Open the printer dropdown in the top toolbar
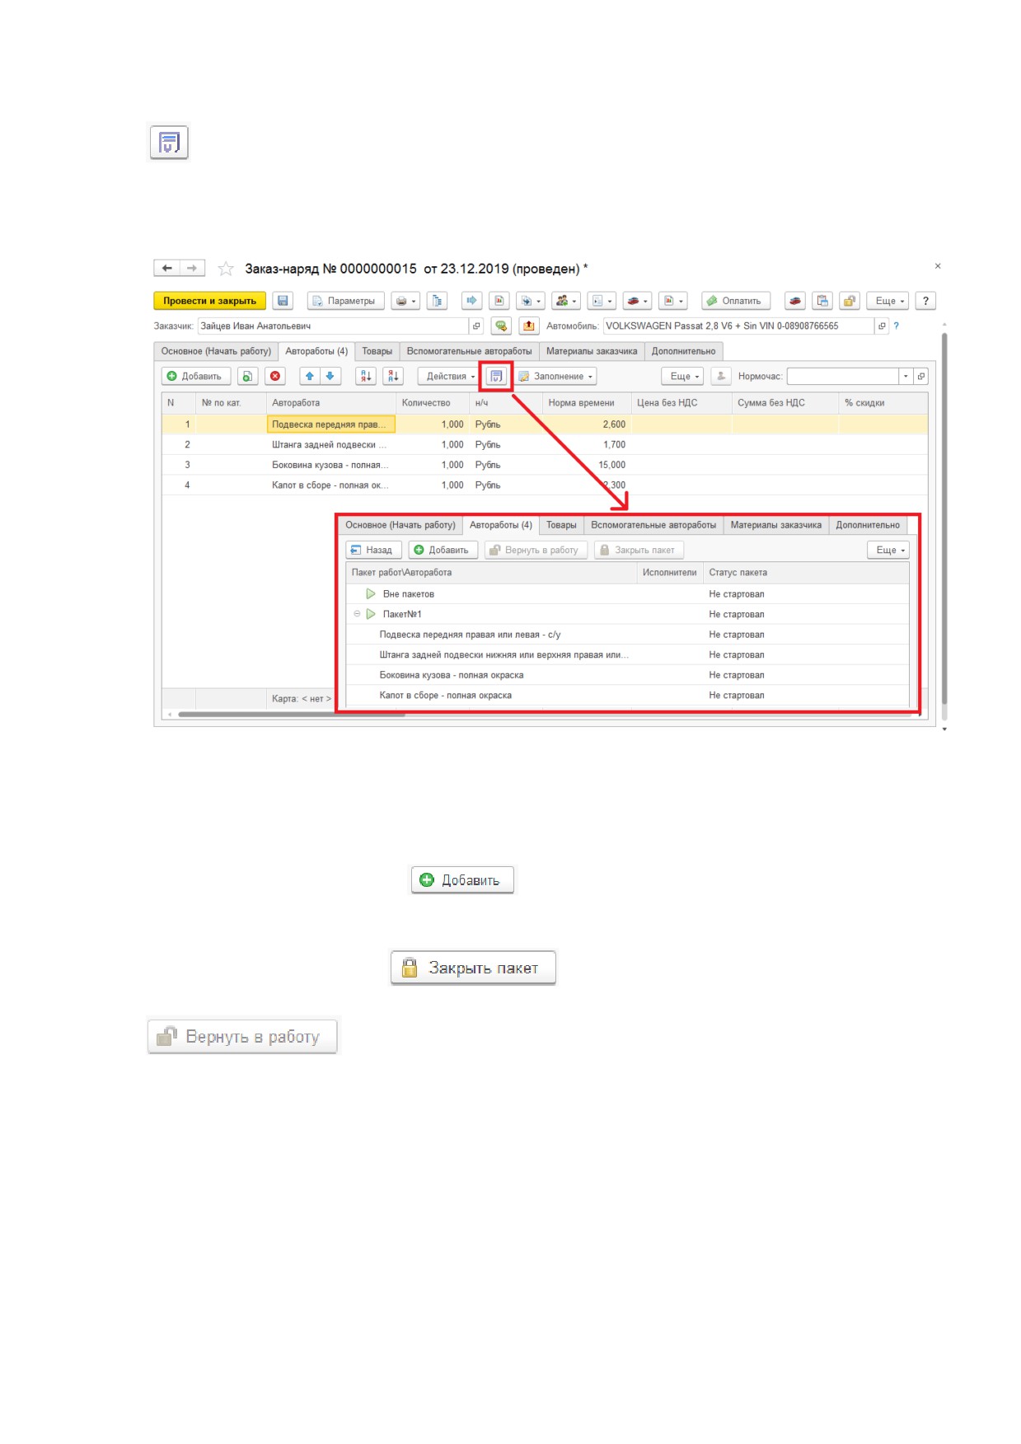Viewport: 1021px width, 1444px height. pyautogui.click(x=405, y=301)
